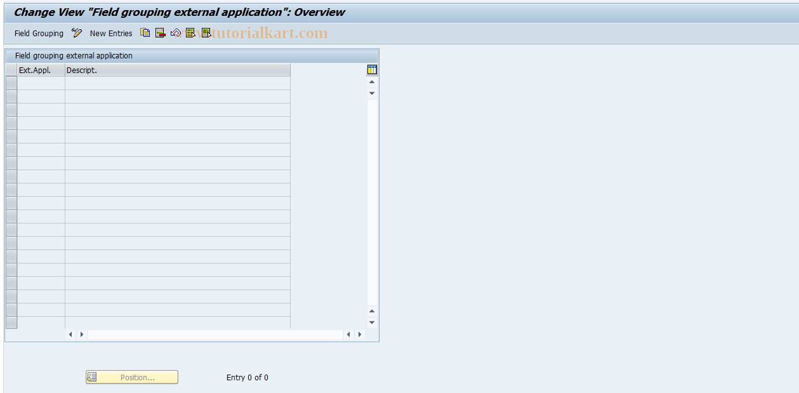Viewport: 799px width, 393px height.
Task: Select the second row selector box
Action: click(11, 97)
